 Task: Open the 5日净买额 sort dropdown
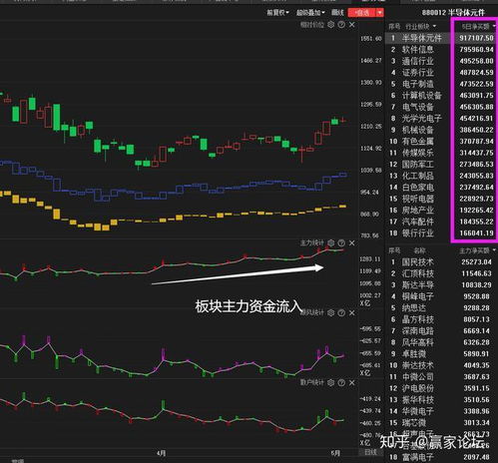coord(478,26)
